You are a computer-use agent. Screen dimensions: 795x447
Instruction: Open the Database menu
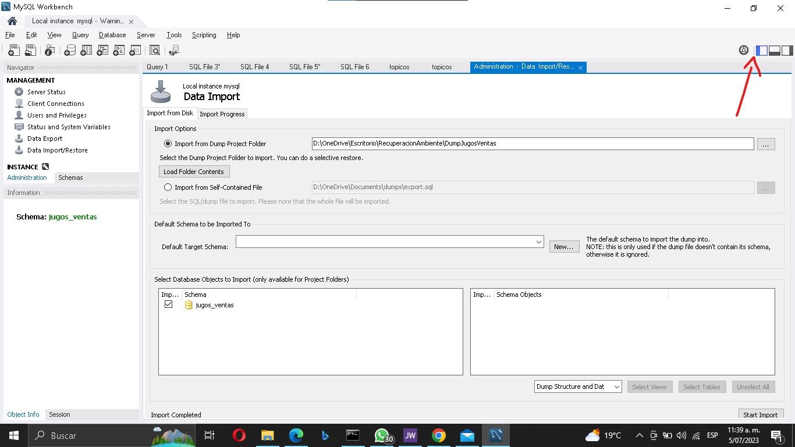point(112,35)
